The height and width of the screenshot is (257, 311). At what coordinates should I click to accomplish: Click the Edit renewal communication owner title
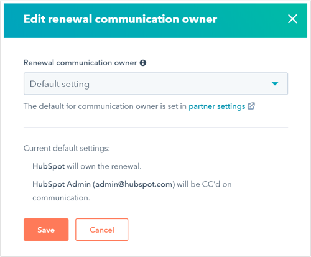120,19
